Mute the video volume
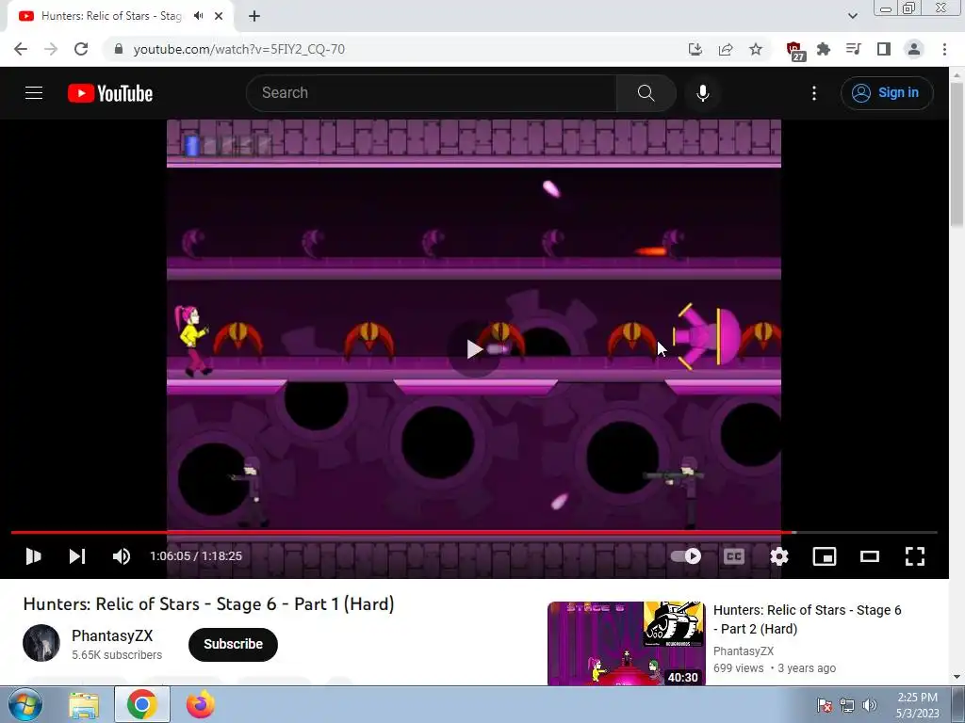 pyautogui.click(x=122, y=556)
